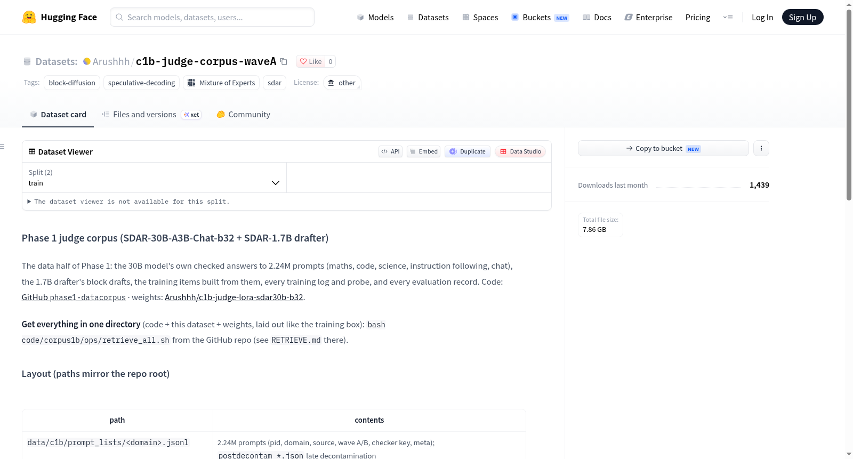Expand the dataset viewer not available message
The width and height of the screenshot is (853, 459).
pos(128,202)
